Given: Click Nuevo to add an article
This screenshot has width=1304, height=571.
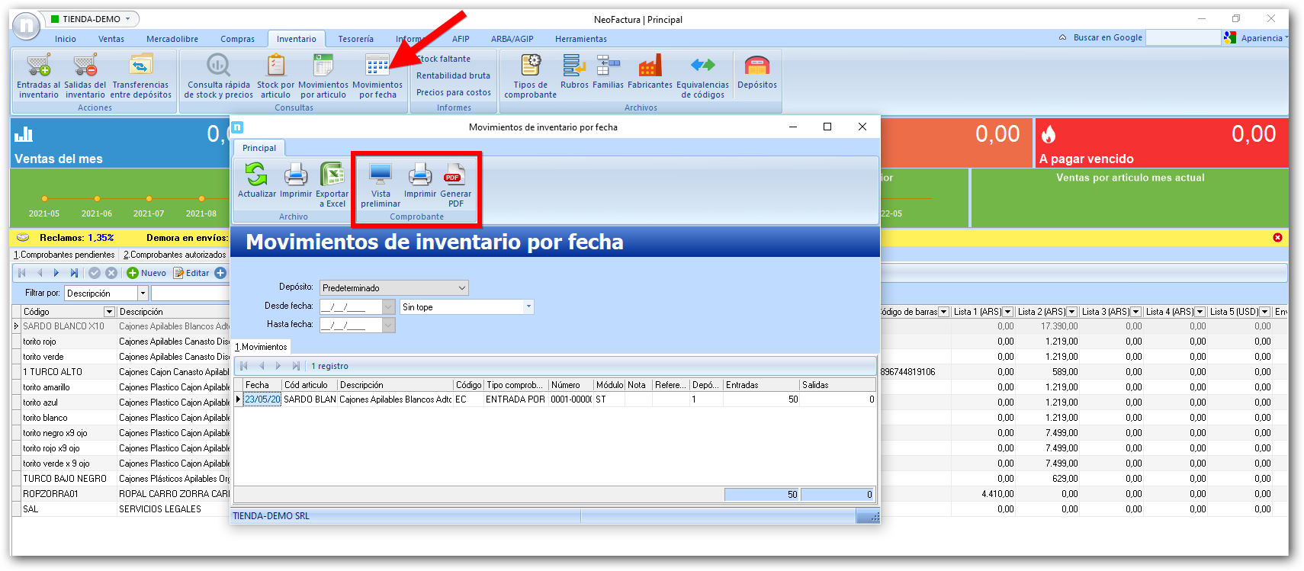Looking at the screenshot, I should coord(146,273).
